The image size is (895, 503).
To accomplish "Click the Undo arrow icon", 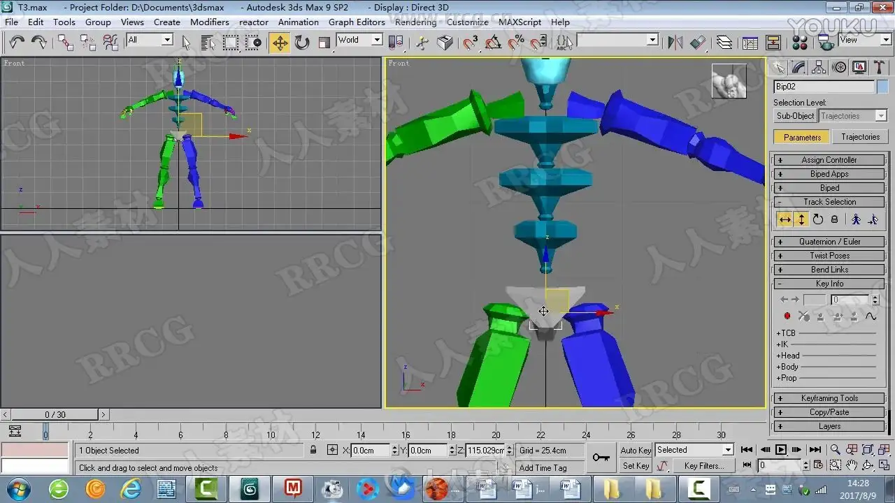I will 17,43.
